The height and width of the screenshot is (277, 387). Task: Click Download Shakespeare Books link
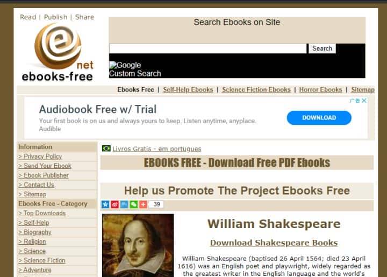pyautogui.click(x=274, y=243)
